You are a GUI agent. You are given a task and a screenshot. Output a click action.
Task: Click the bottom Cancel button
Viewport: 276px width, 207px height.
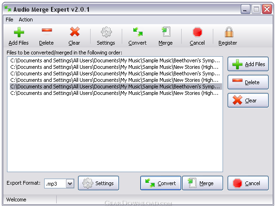click(248, 183)
